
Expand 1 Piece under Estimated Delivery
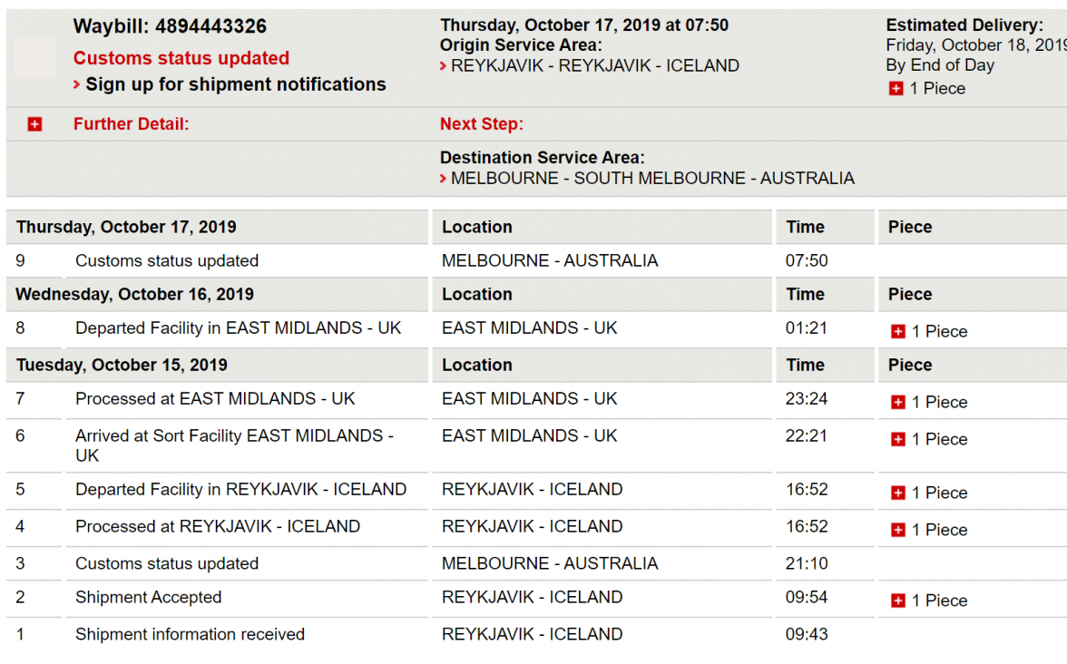896,89
